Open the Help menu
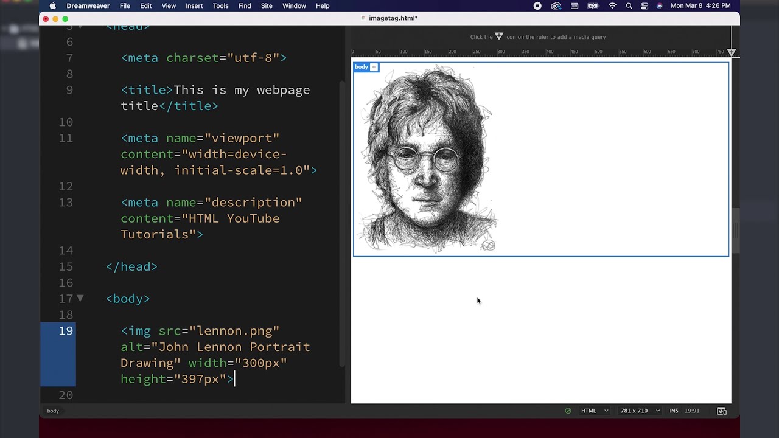This screenshot has width=779, height=438. [x=323, y=5]
